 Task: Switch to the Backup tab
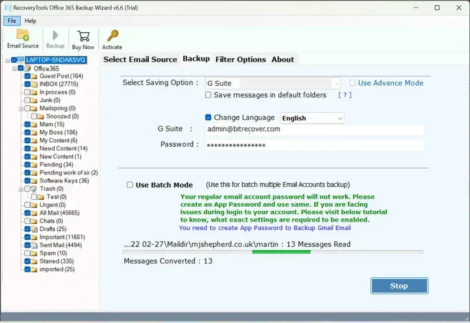(x=196, y=58)
